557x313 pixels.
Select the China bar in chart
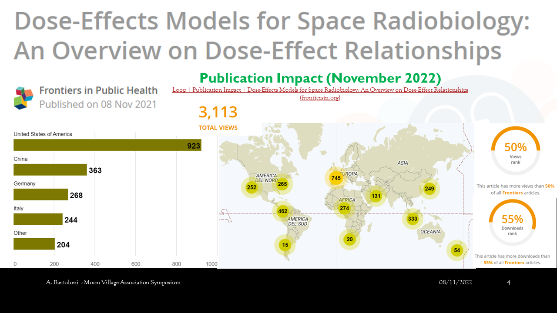[x=50, y=170]
